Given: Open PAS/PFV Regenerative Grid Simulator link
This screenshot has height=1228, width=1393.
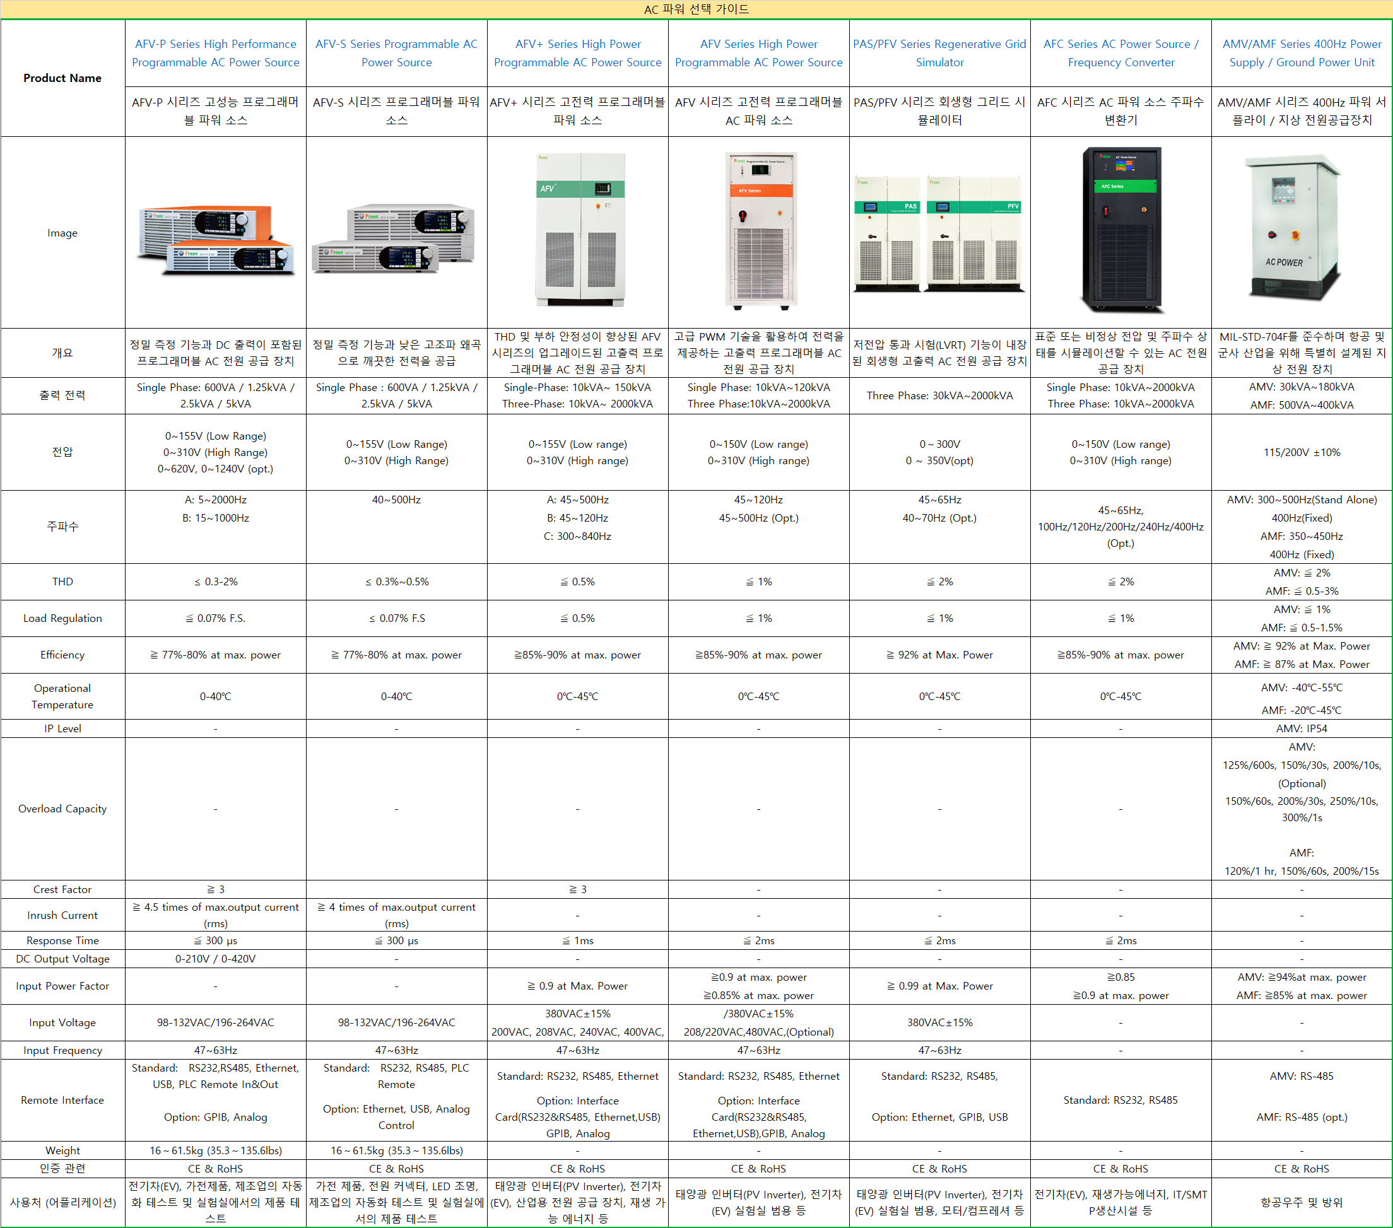Looking at the screenshot, I should point(939,53).
